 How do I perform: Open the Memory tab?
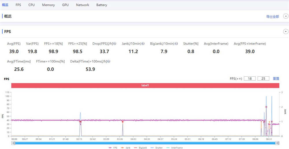pyautogui.click(x=48, y=5)
